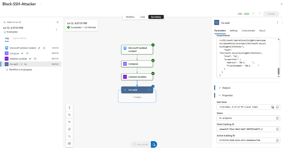Image resolution: width=297 pixels, height=148 pixels.
Task: Collapse the Properties section
Action: click(x=226, y=95)
